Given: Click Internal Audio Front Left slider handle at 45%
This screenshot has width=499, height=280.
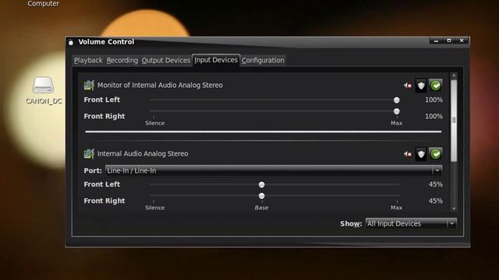Looking at the screenshot, I should [262, 185].
